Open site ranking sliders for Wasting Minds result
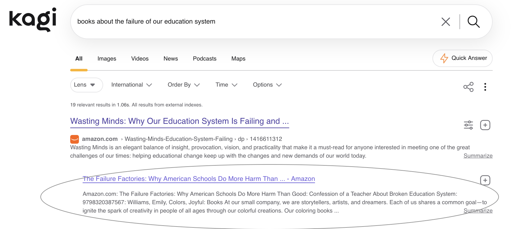The height and width of the screenshot is (229, 525). [x=468, y=125]
